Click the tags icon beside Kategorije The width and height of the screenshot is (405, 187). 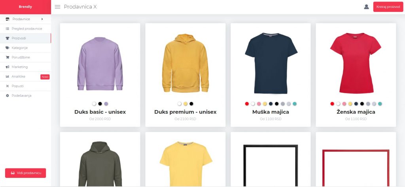(8, 48)
